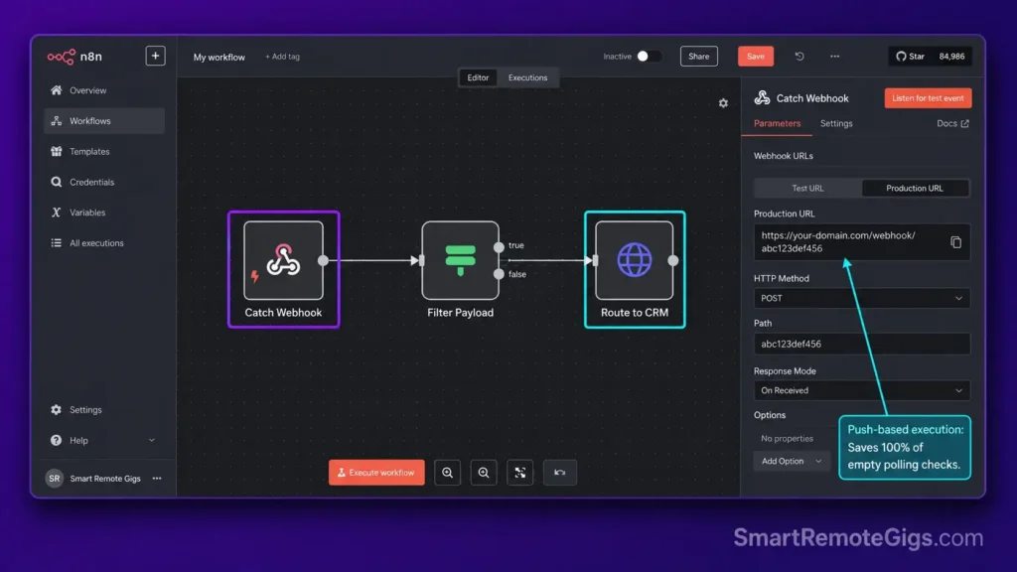Open canvas settings gear
This screenshot has width=1017, height=572.
[723, 103]
